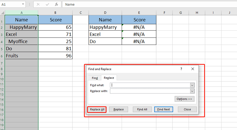Select column H header
This screenshot has height=130, width=237.
pyautogui.click(x=197, y=13)
